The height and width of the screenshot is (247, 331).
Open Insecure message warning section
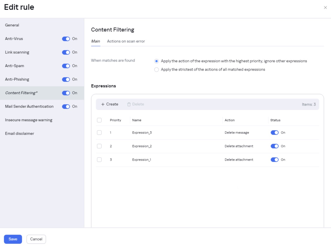point(29,120)
